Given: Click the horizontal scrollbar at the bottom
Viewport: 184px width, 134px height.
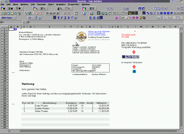Looking at the screenshot, I should [x=94, y=131].
